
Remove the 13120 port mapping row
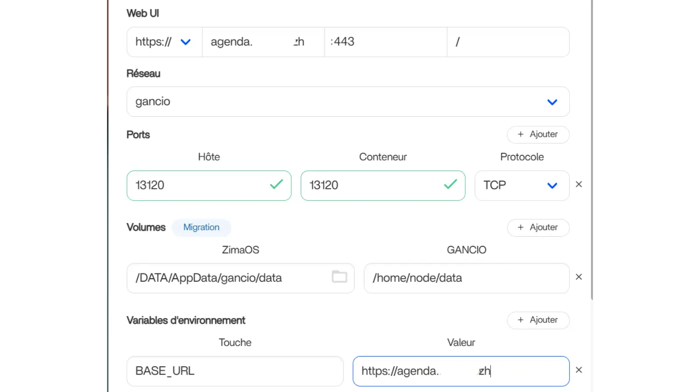[x=579, y=185]
